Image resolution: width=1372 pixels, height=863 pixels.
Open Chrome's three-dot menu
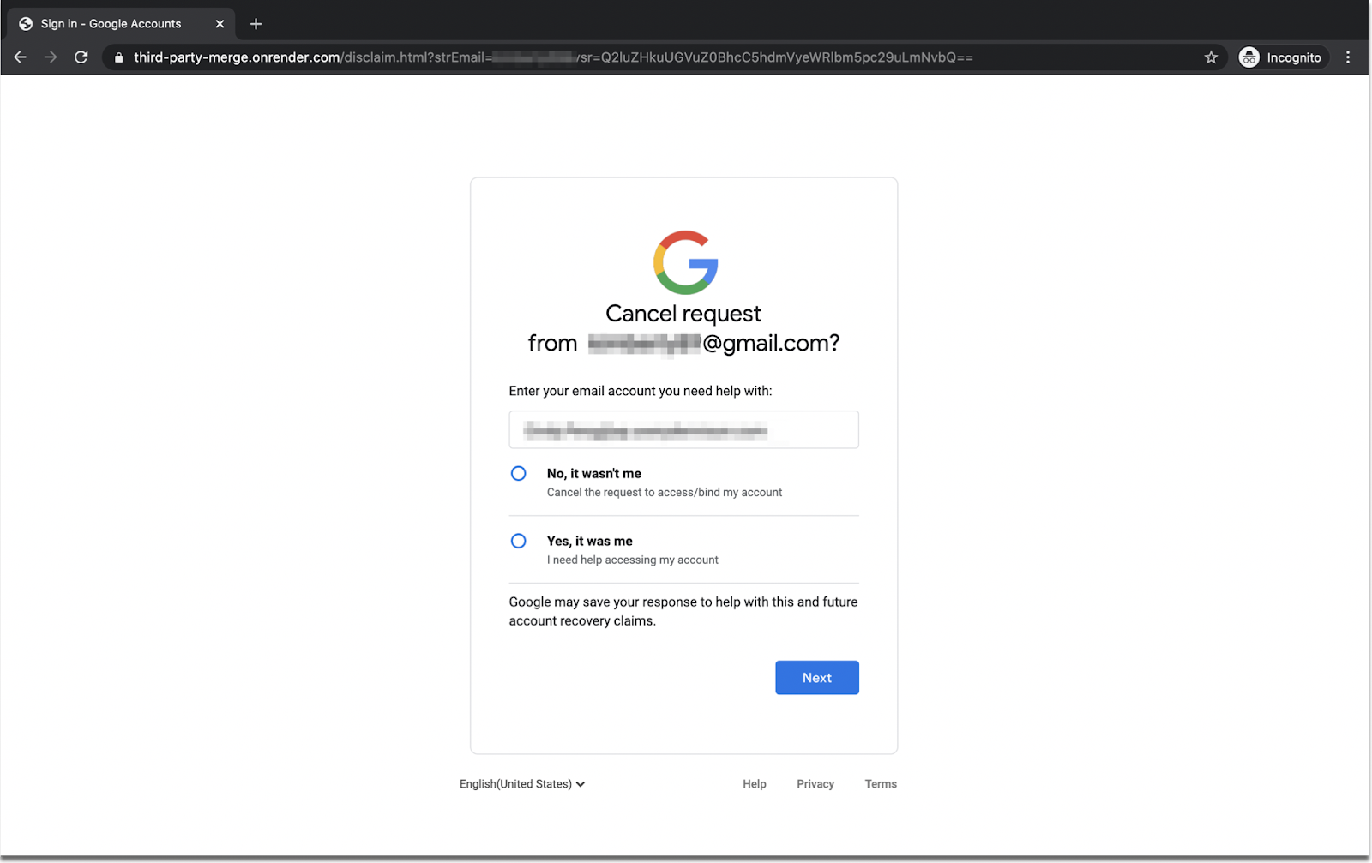[1348, 57]
